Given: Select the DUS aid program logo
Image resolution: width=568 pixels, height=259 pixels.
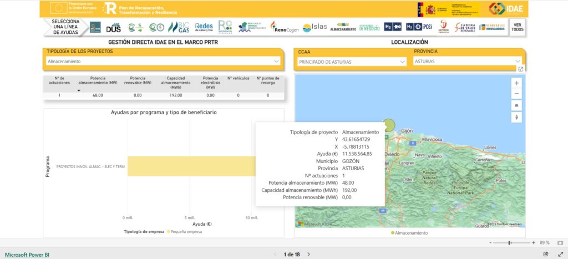Looking at the screenshot, I should point(113,27).
